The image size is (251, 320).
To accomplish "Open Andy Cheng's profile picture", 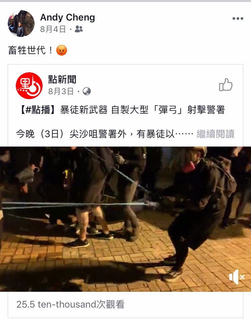I will coord(21,24).
